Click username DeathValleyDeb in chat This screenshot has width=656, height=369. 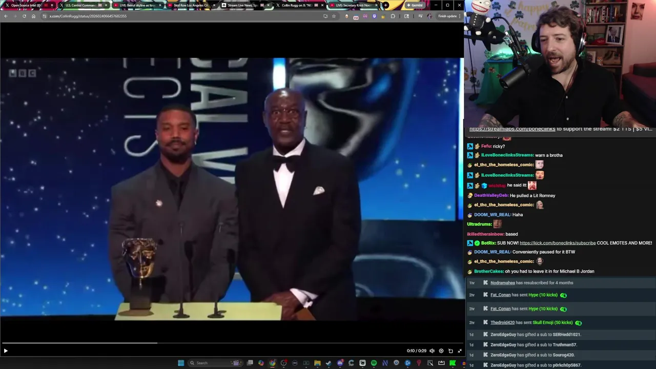point(491,195)
